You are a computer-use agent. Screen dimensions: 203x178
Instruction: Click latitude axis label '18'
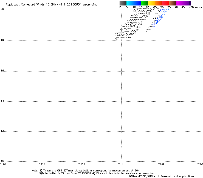click(x=2, y=40)
